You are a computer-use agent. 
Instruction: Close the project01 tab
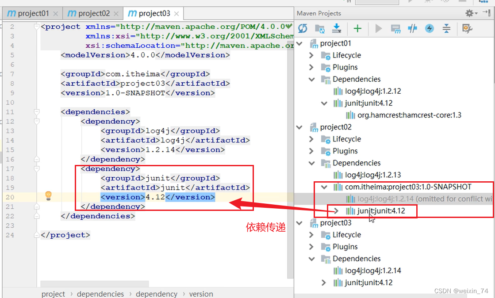pos(56,14)
